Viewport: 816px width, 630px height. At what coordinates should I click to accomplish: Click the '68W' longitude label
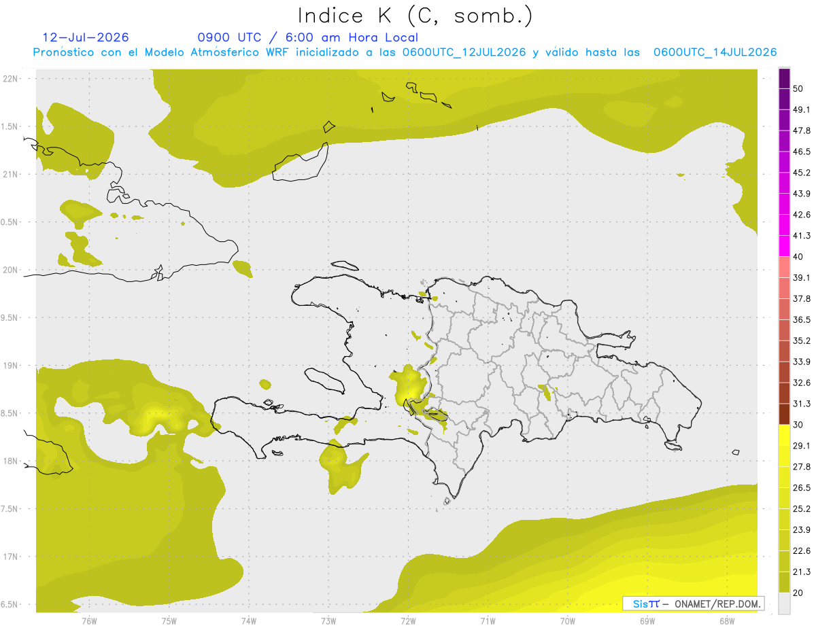tap(727, 621)
